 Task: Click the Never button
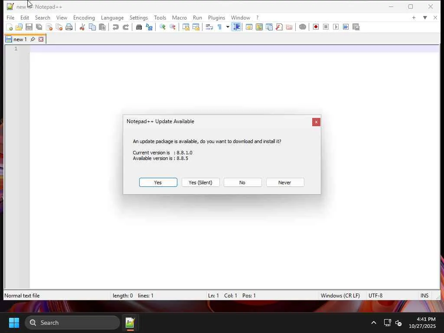click(x=285, y=183)
